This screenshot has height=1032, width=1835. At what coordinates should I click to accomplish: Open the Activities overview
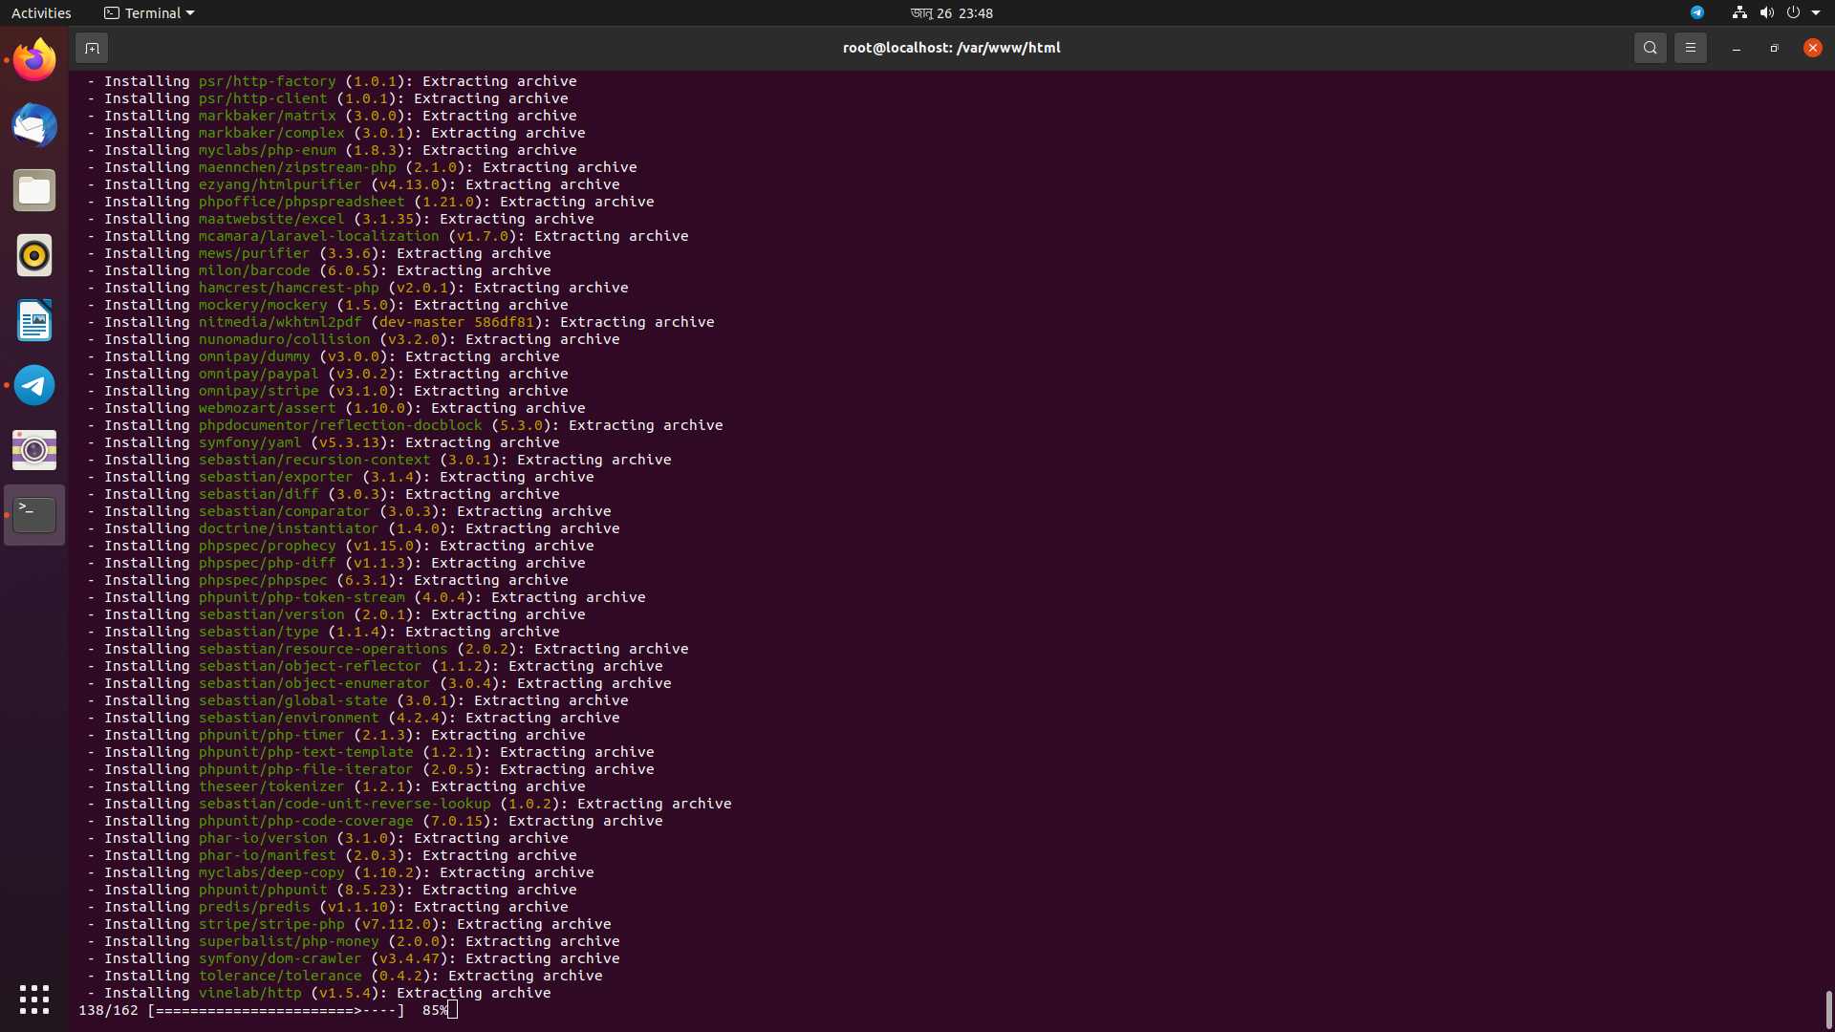(x=41, y=12)
